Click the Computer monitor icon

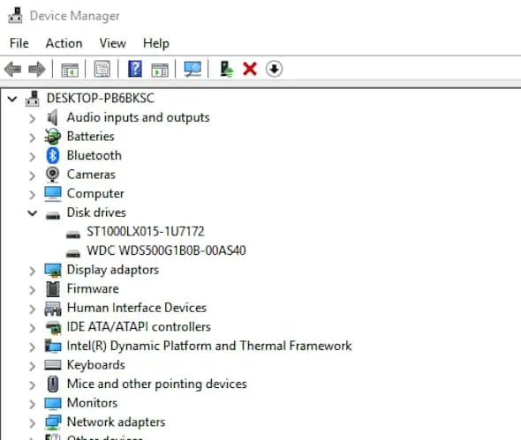(x=53, y=194)
